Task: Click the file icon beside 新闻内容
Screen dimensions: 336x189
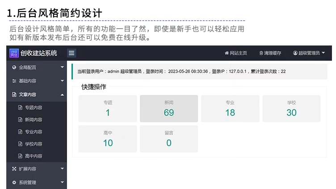Action: tap(20, 120)
